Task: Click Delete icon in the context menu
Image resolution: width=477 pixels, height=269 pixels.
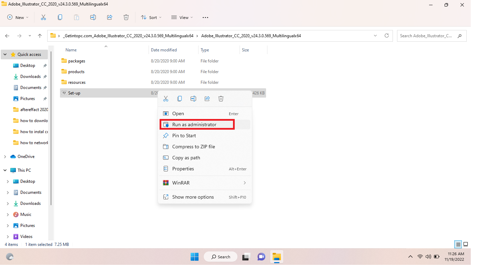Action: (x=221, y=99)
